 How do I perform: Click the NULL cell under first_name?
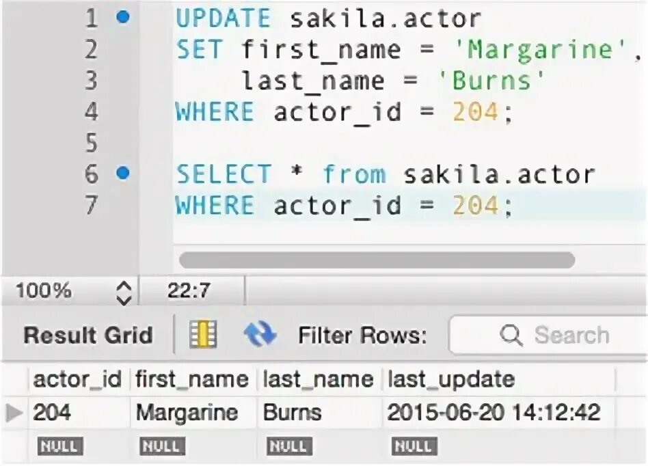[x=163, y=446]
